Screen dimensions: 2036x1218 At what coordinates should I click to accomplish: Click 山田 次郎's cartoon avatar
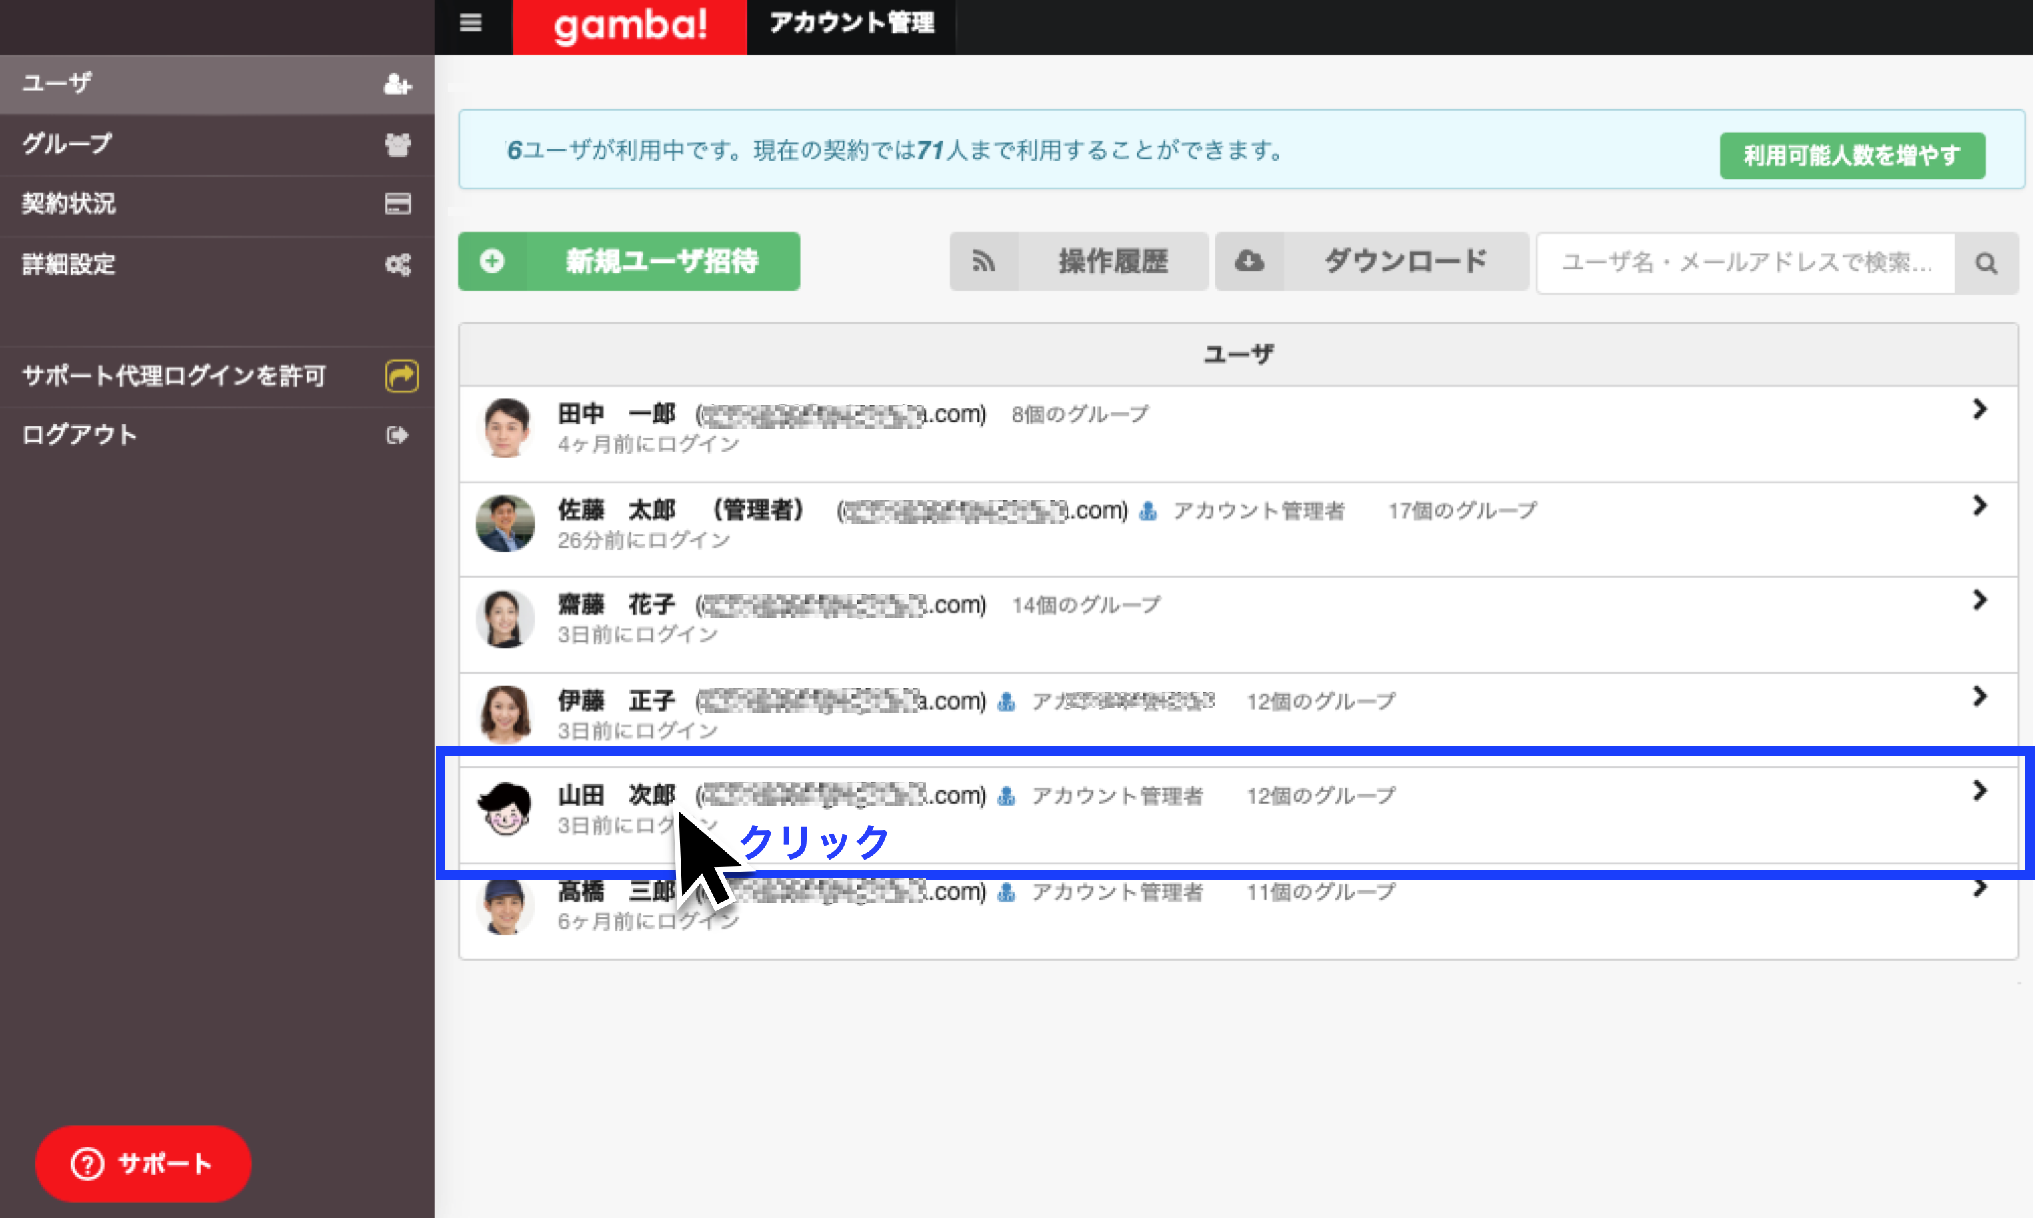(505, 808)
